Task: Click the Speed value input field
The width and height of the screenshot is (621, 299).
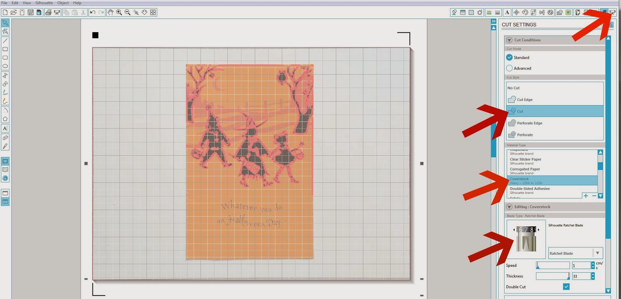Action: 581,265
